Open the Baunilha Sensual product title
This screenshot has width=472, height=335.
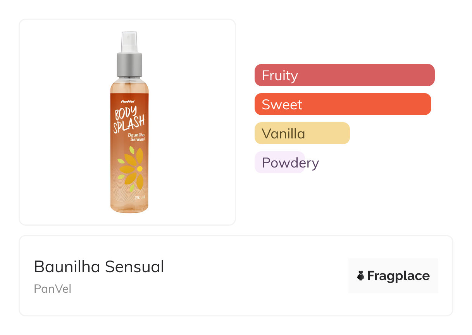tap(99, 267)
